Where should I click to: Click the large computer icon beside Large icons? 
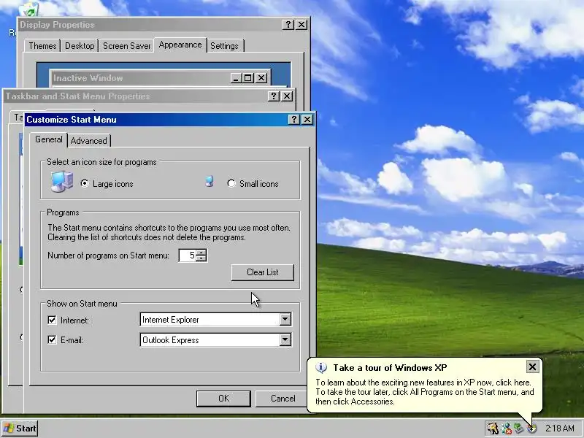(x=62, y=182)
